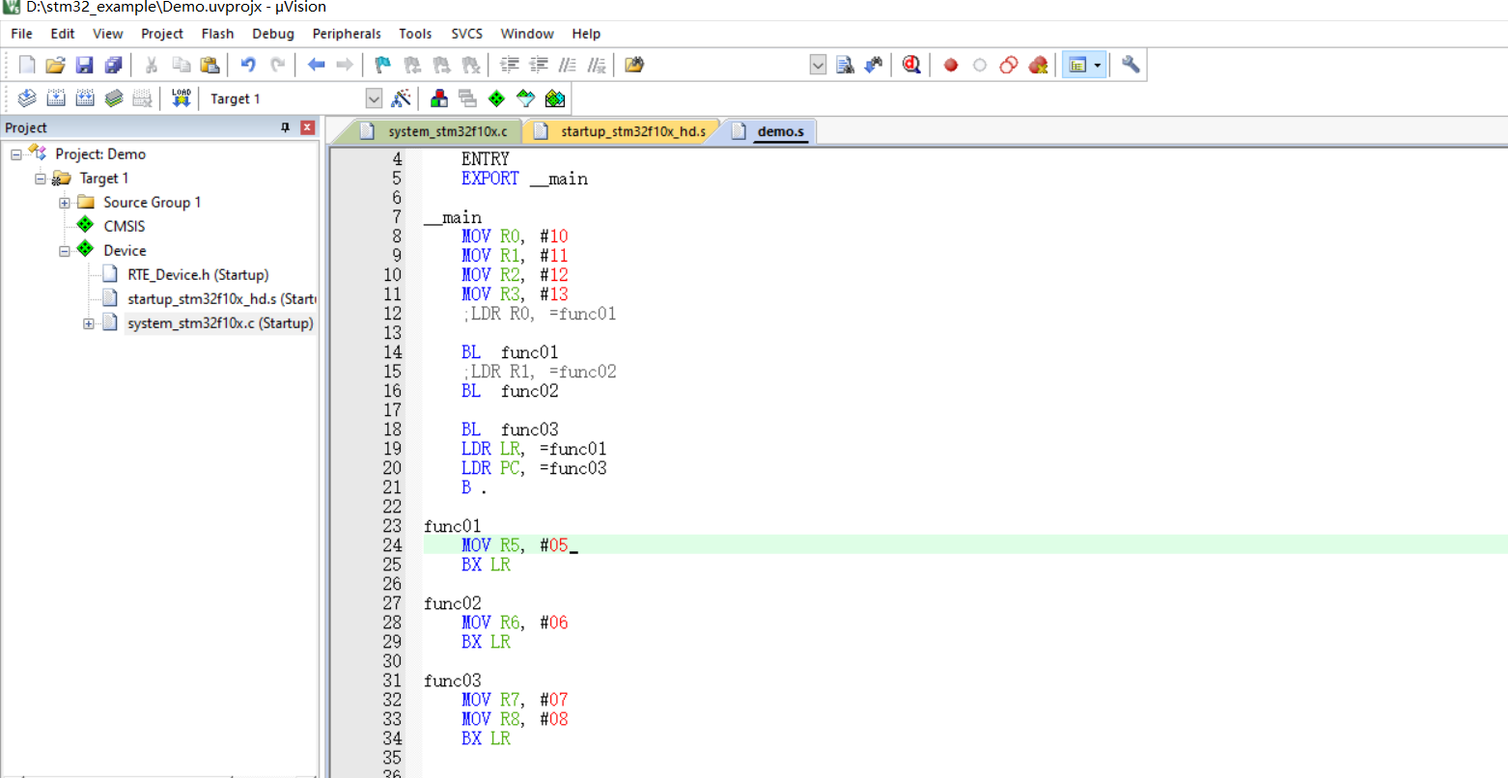Image resolution: width=1508 pixels, height=778 pixels.
Task: Download code to flash with LOAD icon
Action: 182,98
